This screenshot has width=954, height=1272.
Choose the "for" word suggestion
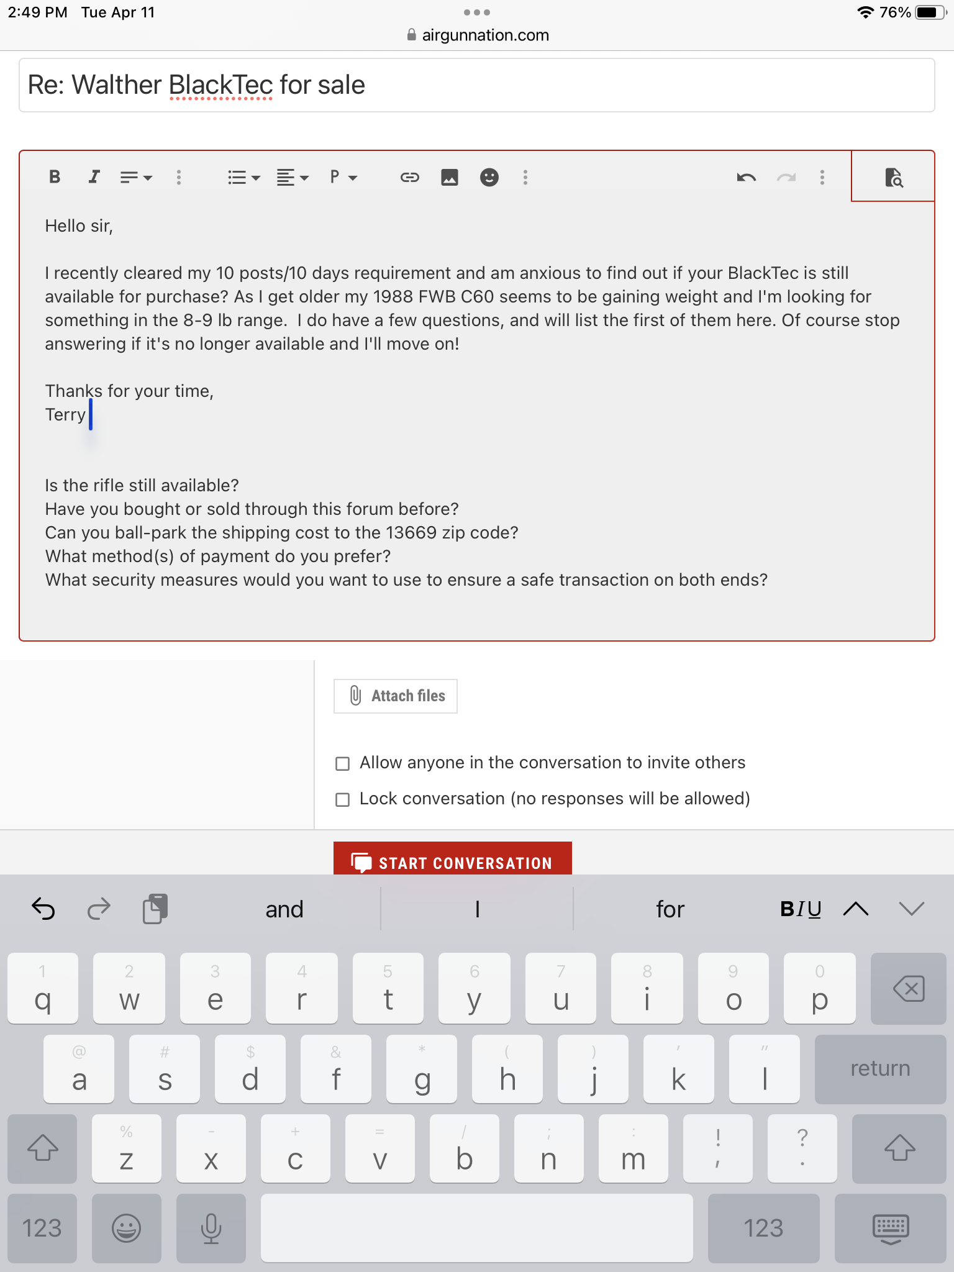click(670, 909)
